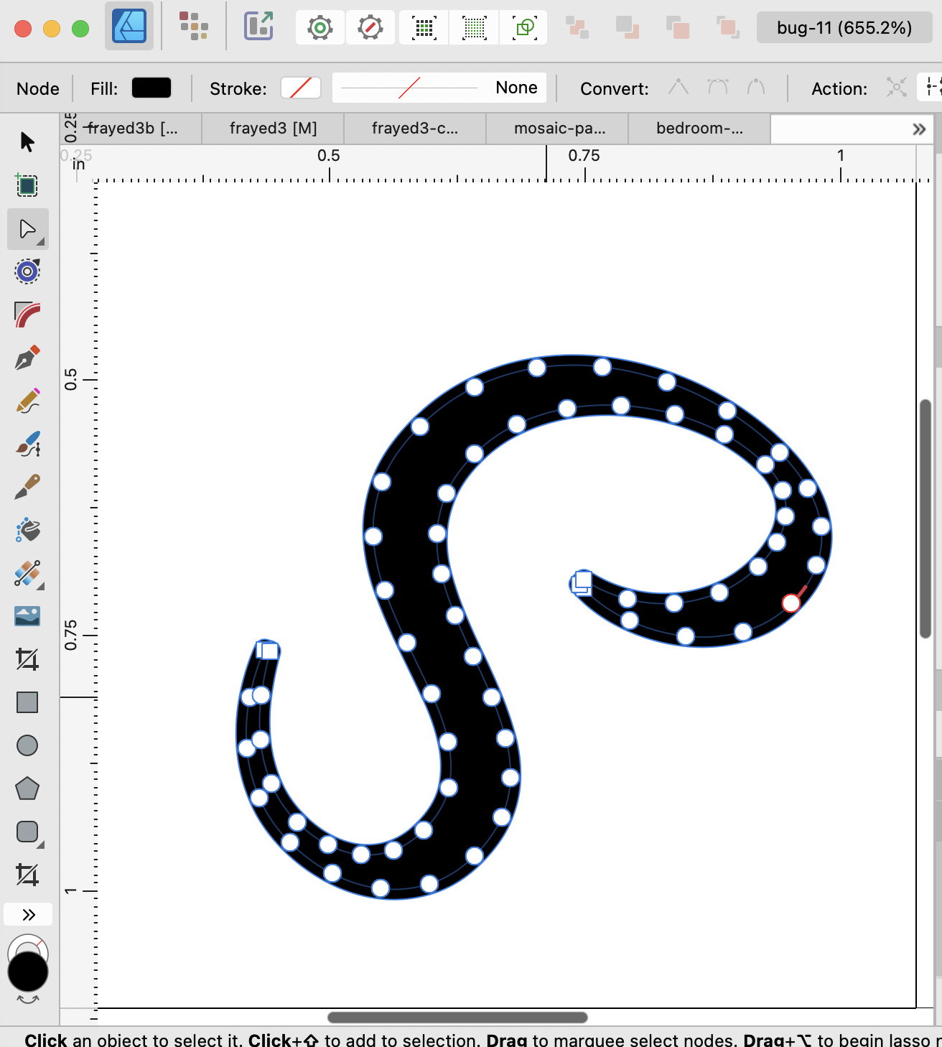
Task: Select the Vector Brush tool
Action: pos(27,444)
